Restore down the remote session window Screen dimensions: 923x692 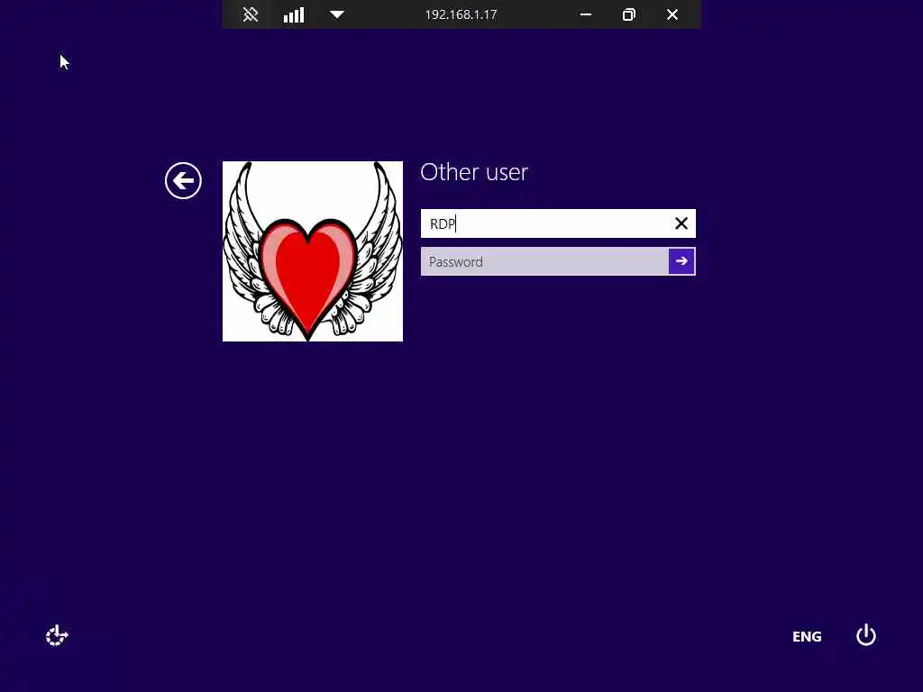(628, 14)
